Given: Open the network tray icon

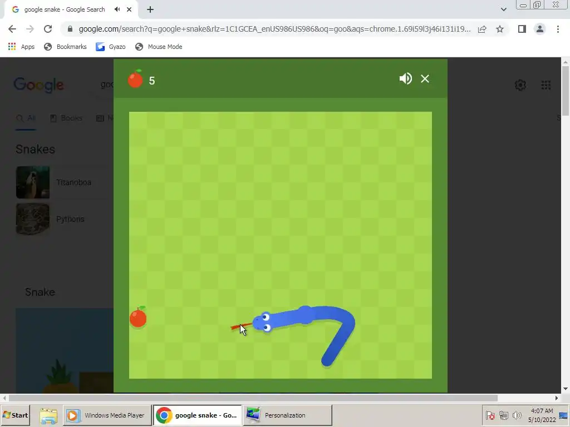Looking at the screenshot, I should [503, 415].
